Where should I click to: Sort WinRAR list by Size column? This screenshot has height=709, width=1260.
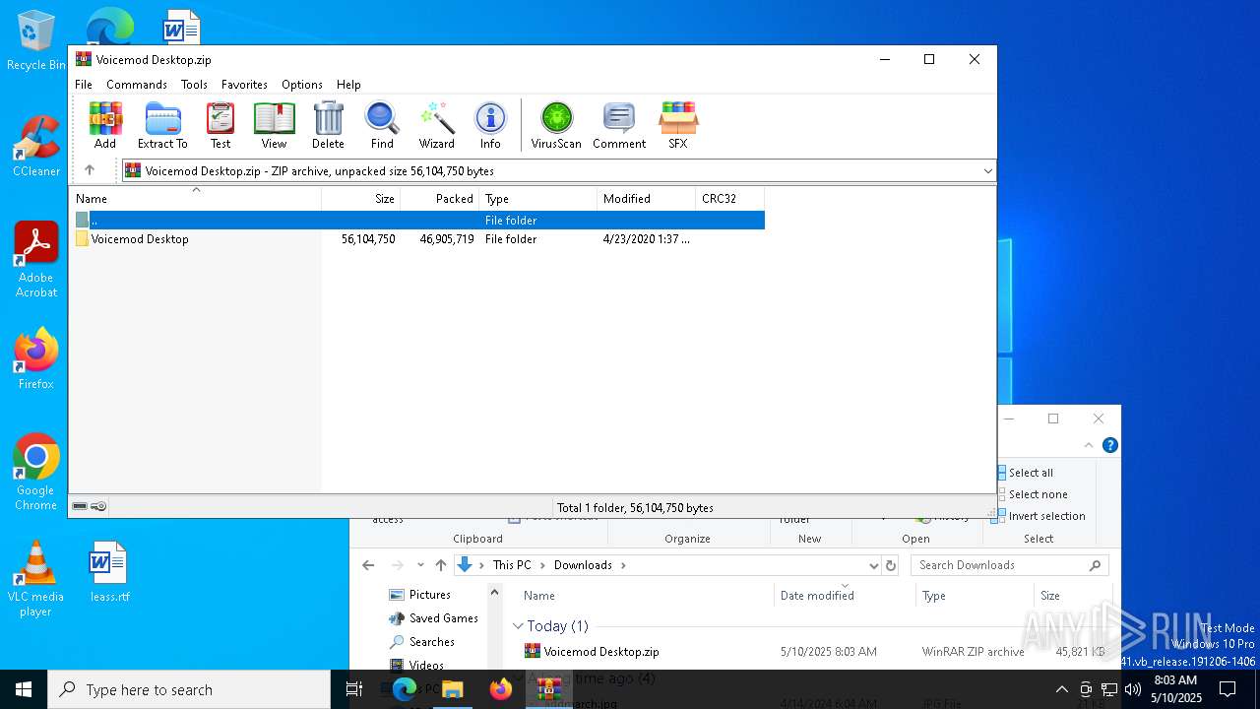click(x=361, y=198)
